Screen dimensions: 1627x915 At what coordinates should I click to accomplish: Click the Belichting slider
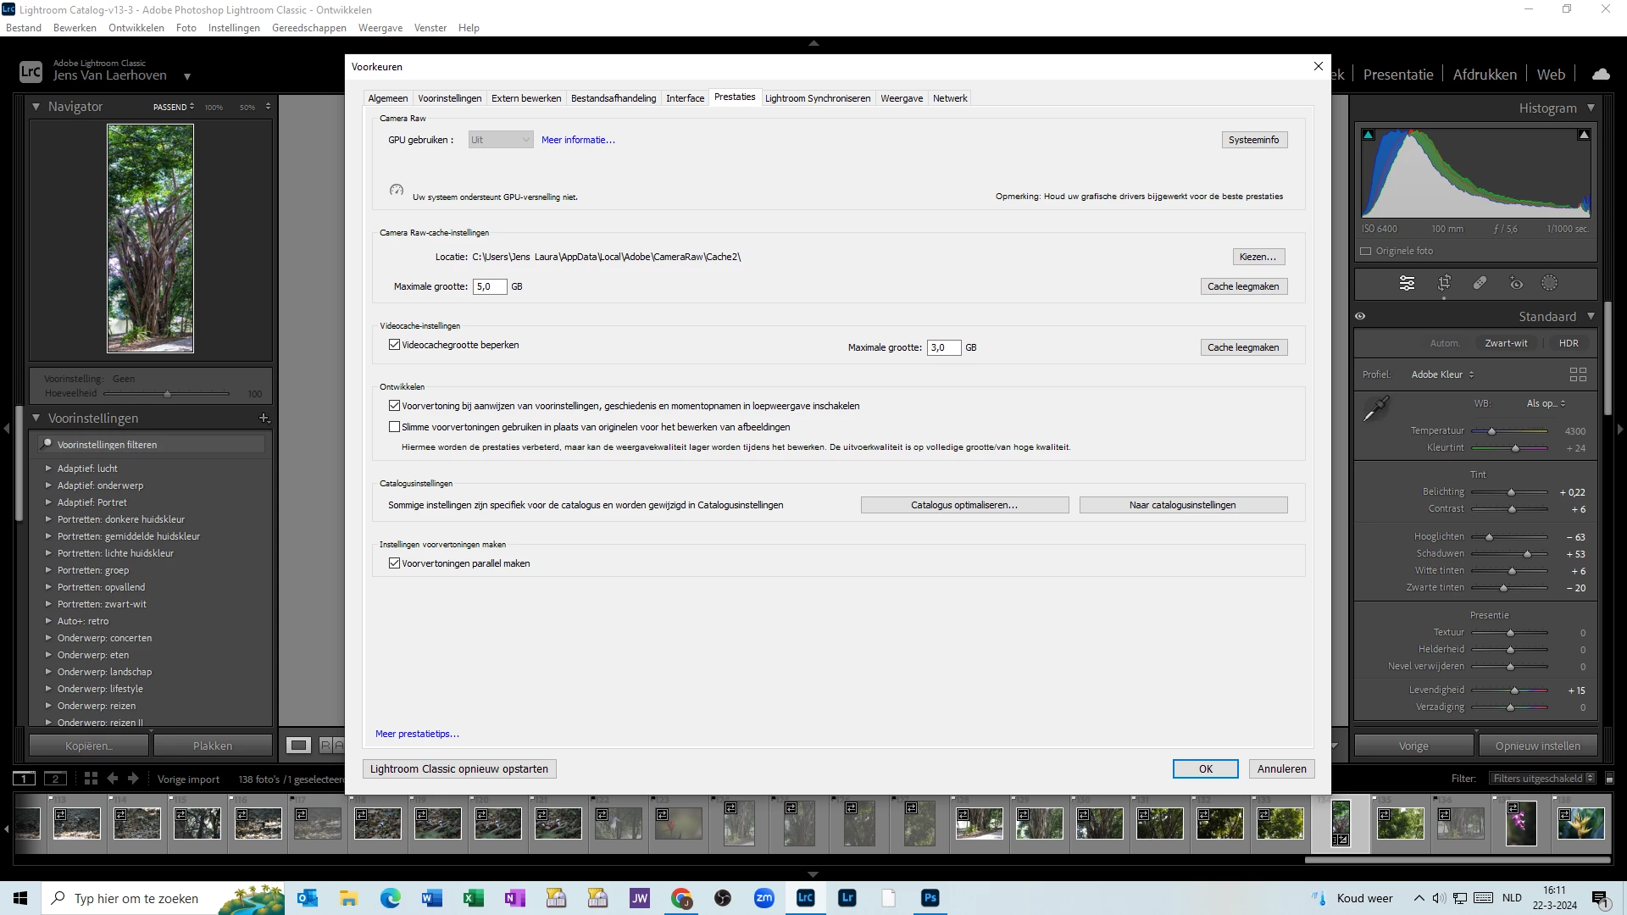(1510, 492)
